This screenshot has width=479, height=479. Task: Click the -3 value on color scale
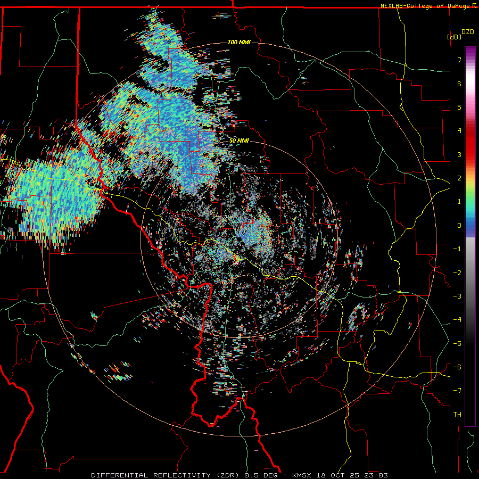click(x=457, y=296)
